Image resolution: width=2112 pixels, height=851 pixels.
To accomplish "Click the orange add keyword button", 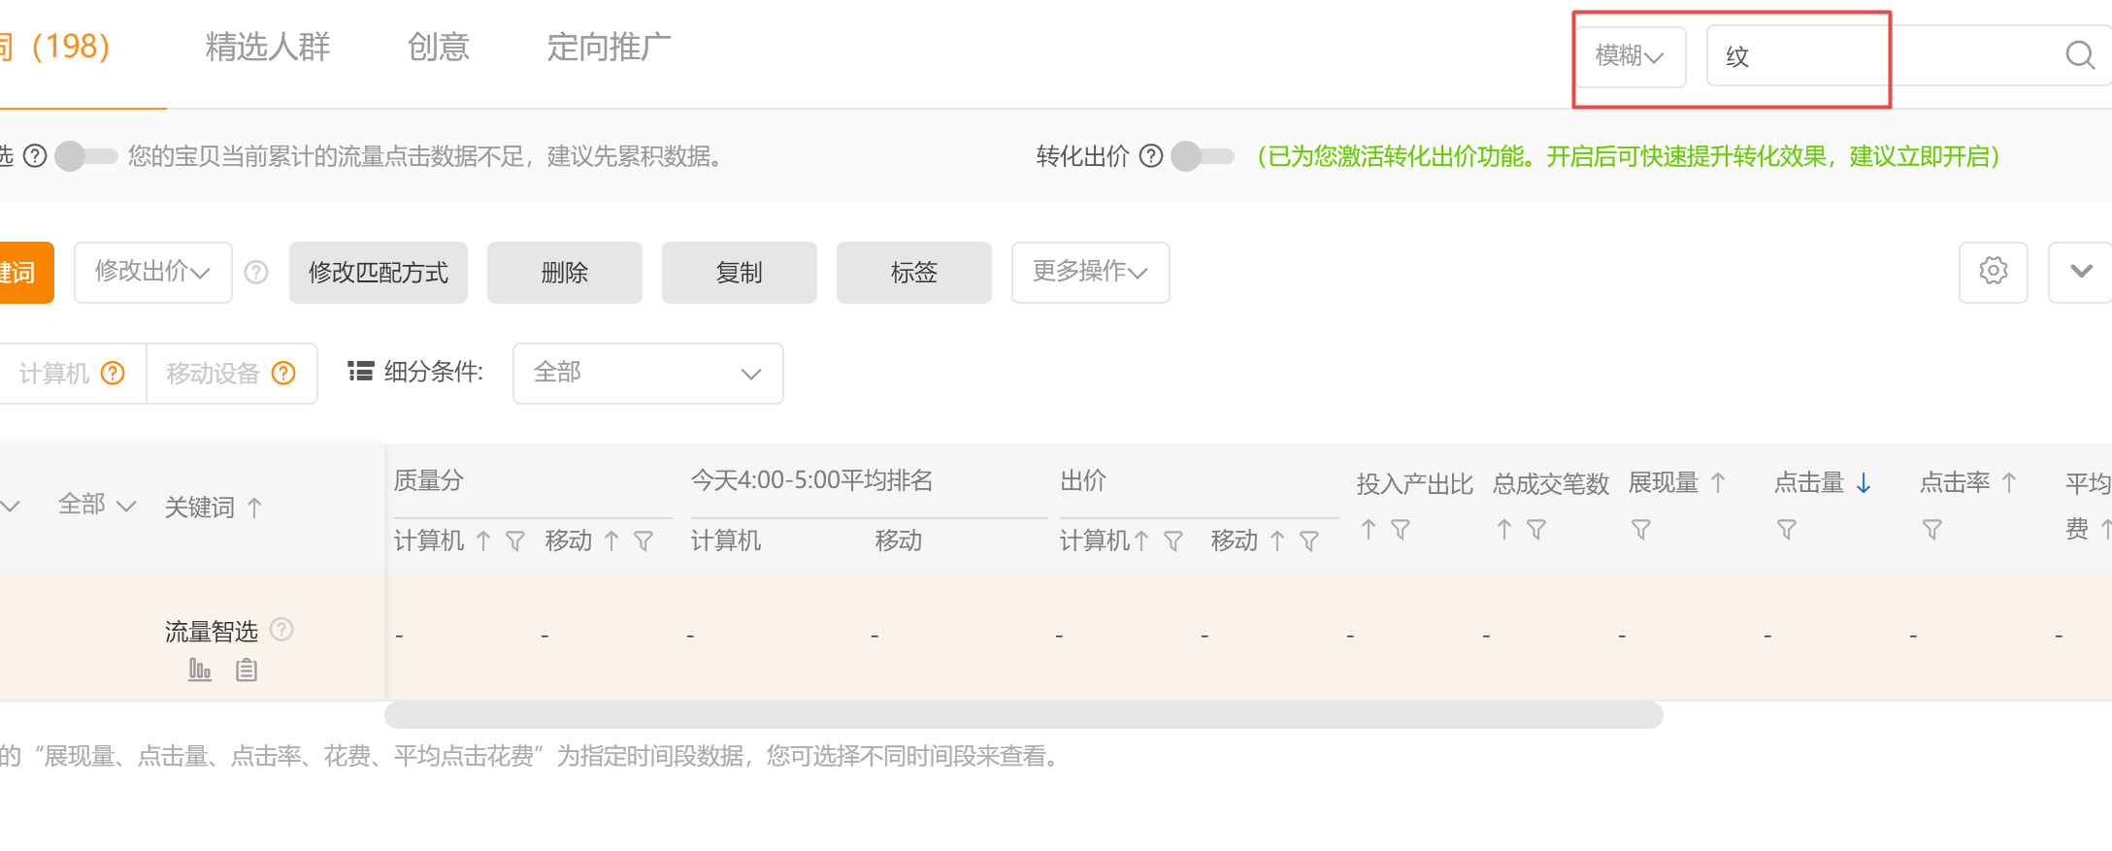I will tap(25, 273).
